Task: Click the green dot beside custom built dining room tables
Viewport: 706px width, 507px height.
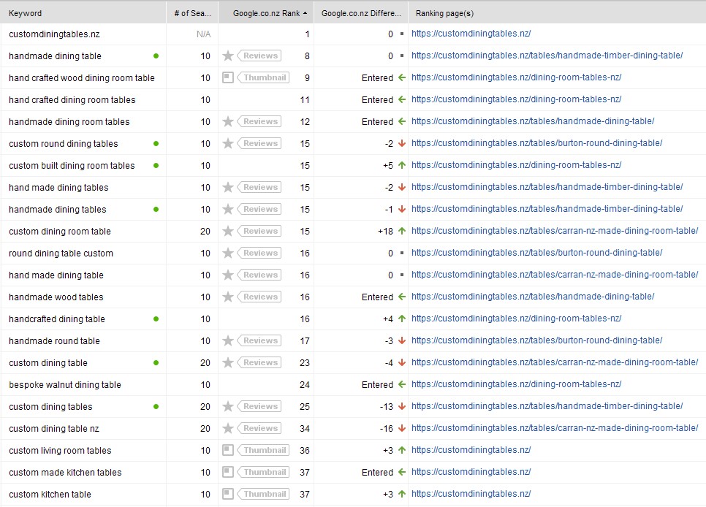Action: [x=156, y=165]
